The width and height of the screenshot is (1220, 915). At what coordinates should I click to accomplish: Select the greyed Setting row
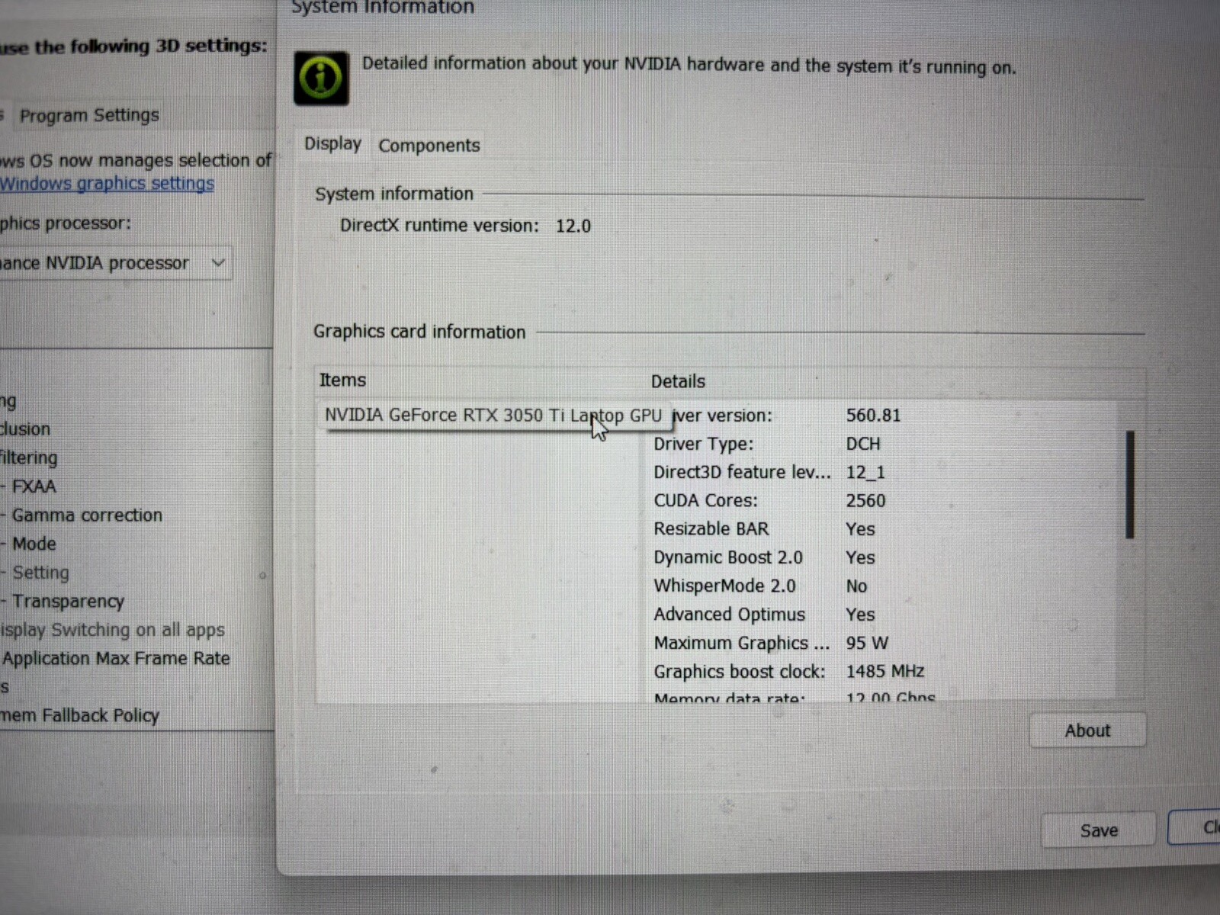40,573
